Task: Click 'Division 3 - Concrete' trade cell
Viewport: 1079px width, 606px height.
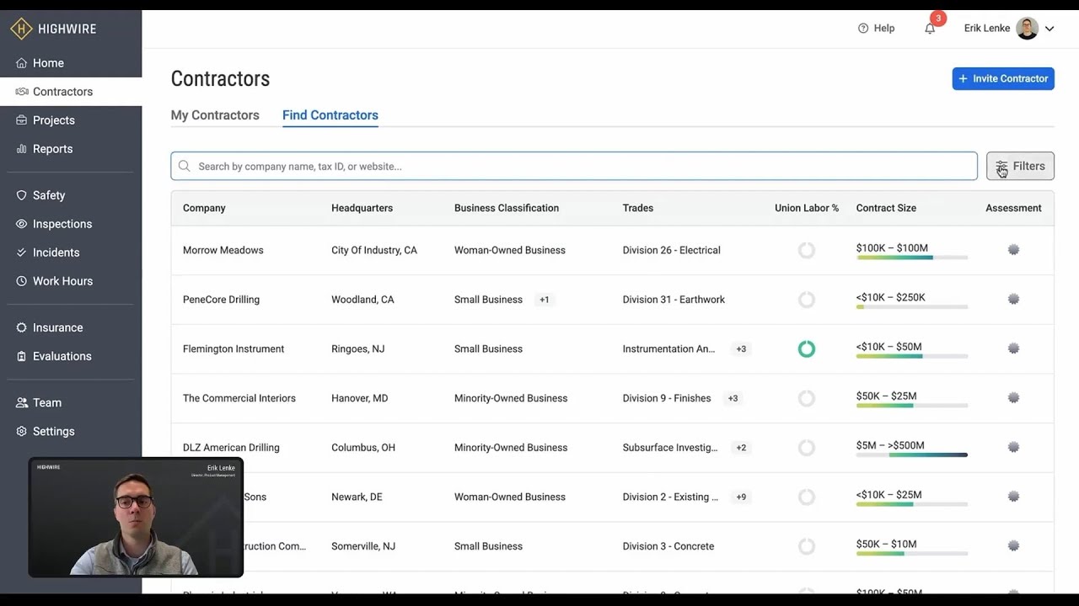Action: (668, 546)
